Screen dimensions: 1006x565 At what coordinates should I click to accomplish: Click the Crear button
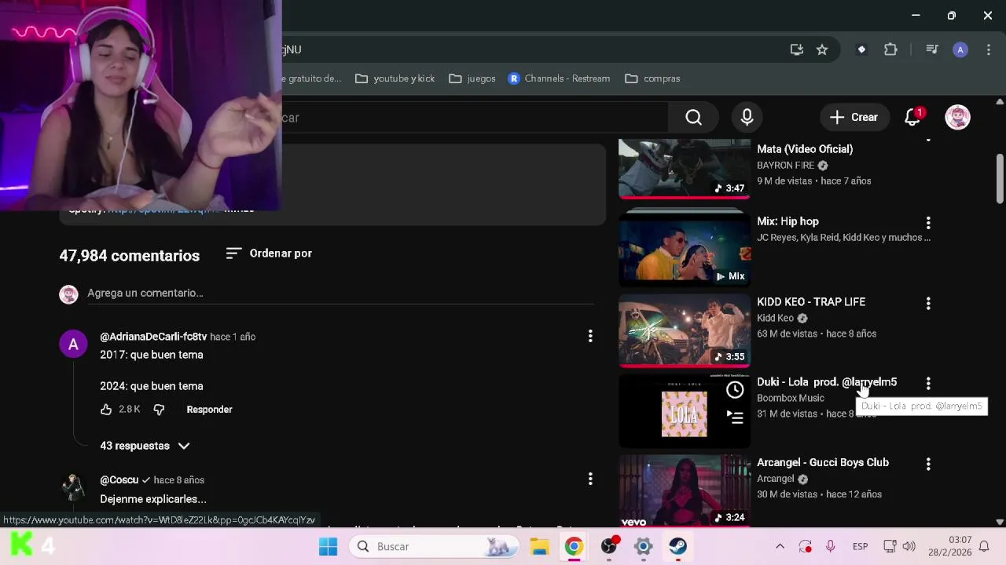pos(854,118)
